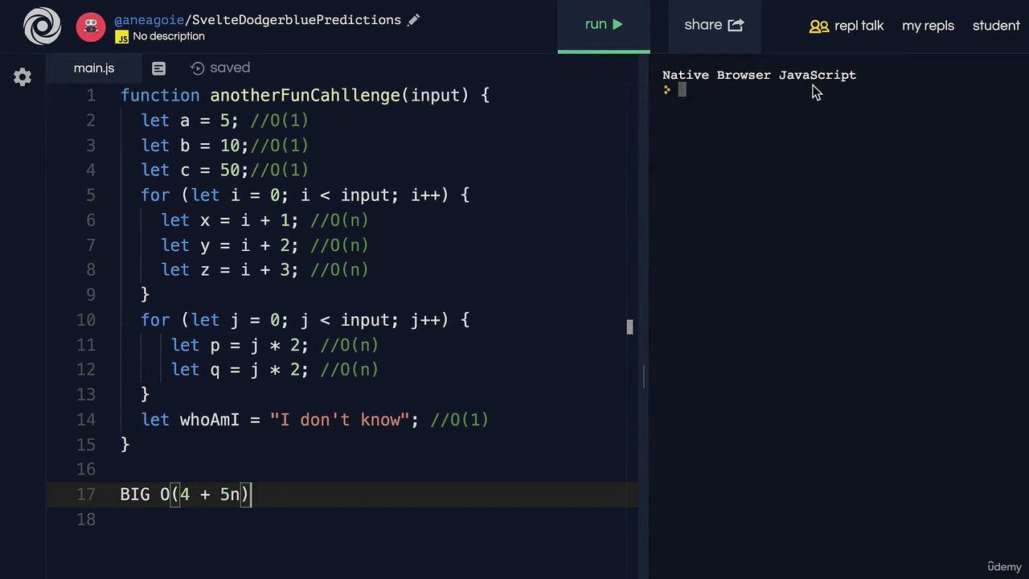Click the saved status indicator
The height and width of the screenshot is (579, 1029).
pos(220,68)
